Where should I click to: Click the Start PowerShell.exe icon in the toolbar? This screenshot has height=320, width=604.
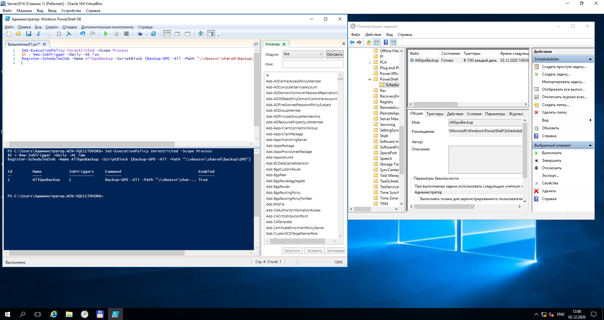pyautogui.click(x=154, y=34)
